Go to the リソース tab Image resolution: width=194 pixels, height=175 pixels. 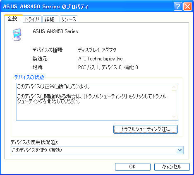click(x=69, y=19)
